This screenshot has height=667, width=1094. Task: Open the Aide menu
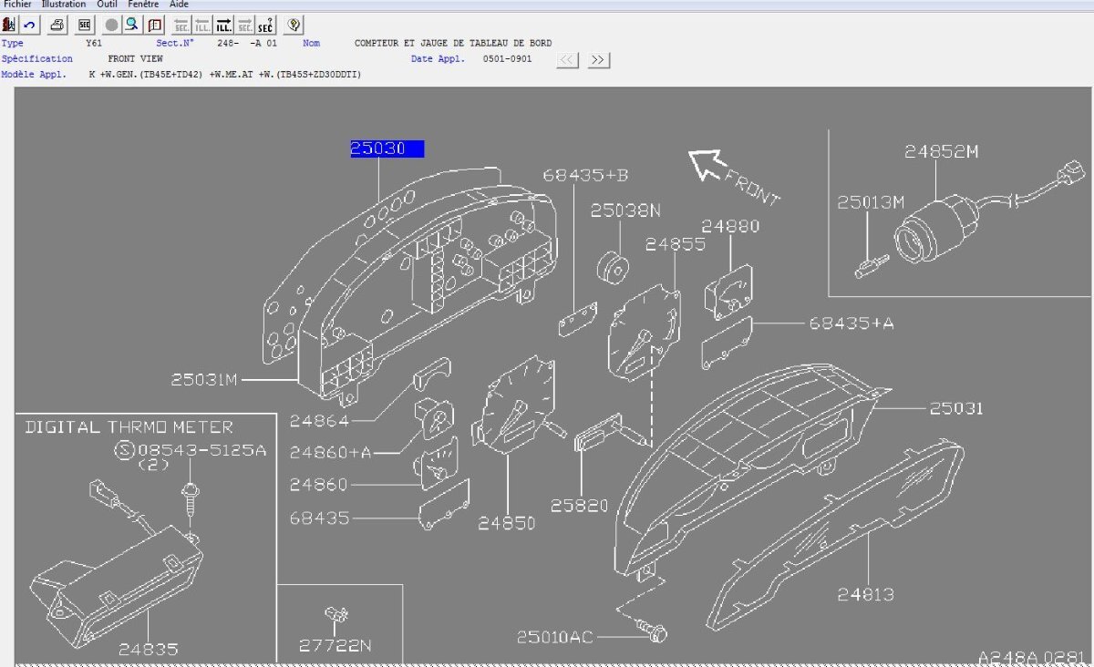click(x=179, y=5)
